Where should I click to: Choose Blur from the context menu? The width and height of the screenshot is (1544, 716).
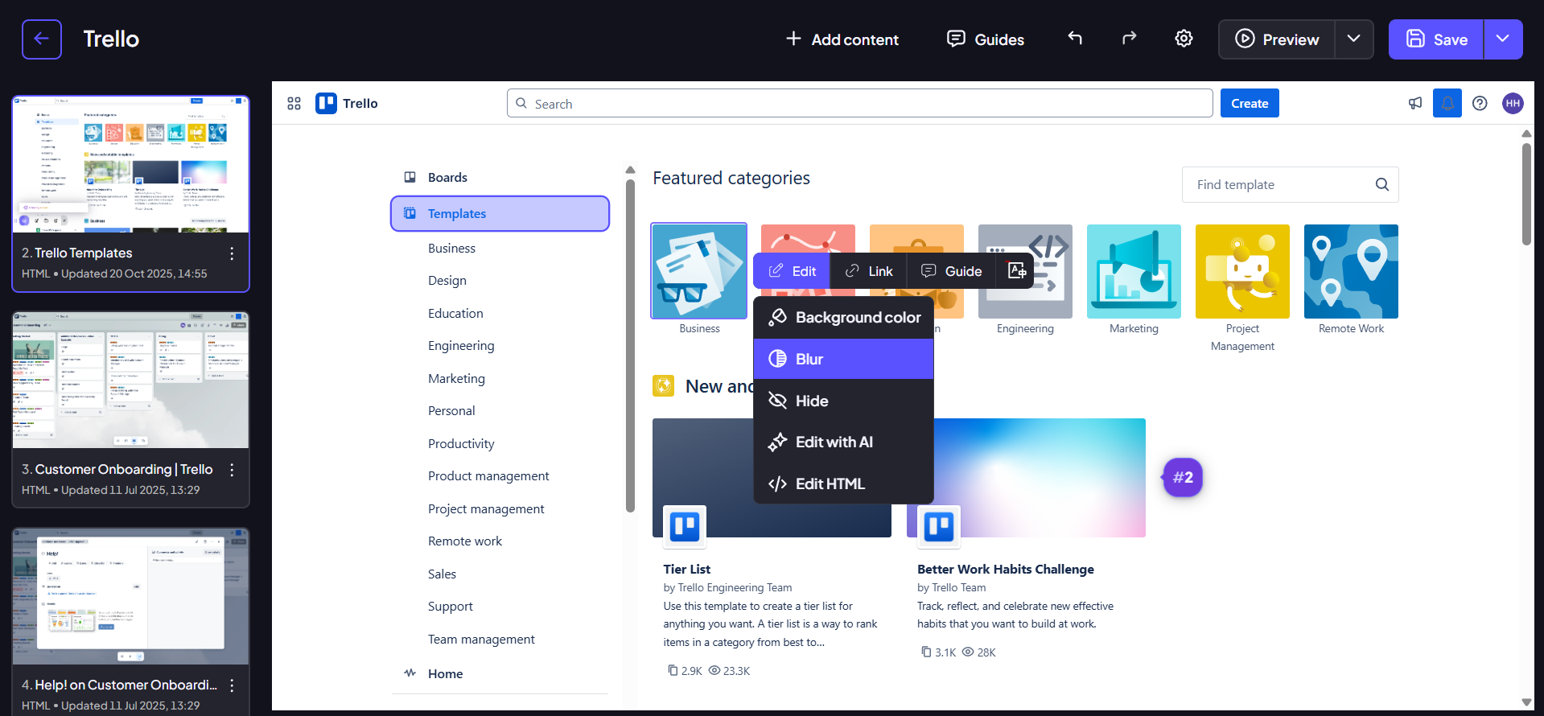[843, 359]
